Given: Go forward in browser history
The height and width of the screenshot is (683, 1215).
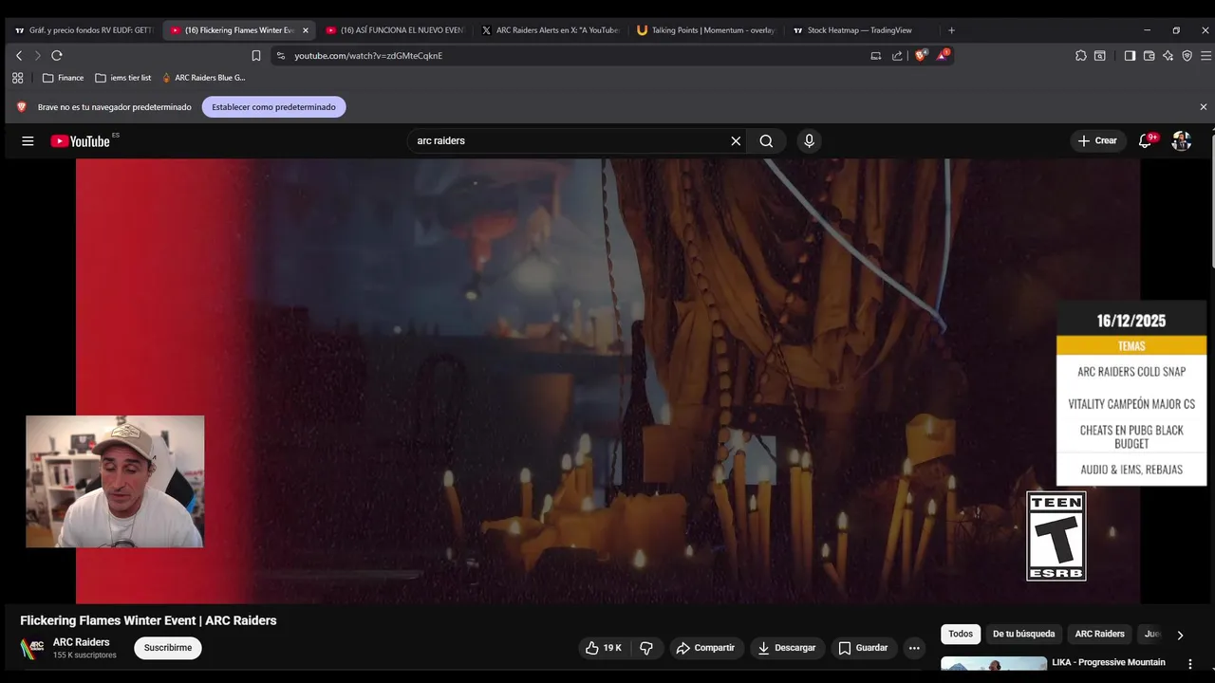Looking at the screenshot, I should tap(37, 56).
